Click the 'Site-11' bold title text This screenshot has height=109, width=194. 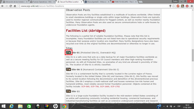point(75,91)
